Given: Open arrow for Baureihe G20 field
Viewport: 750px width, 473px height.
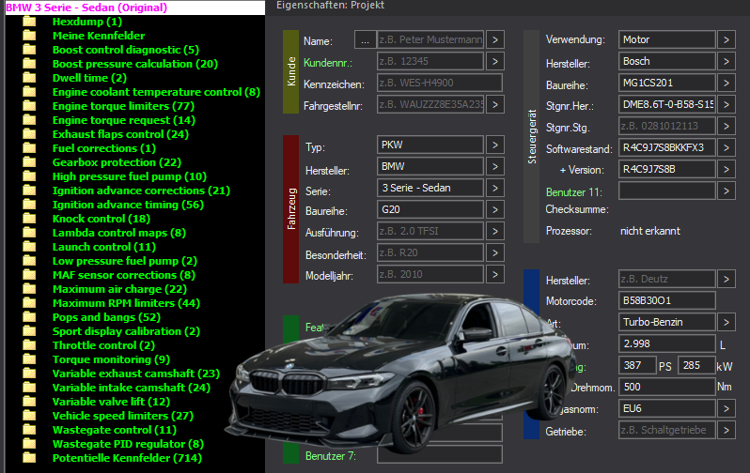Looking at the screenshot, I should coord(495,209).
